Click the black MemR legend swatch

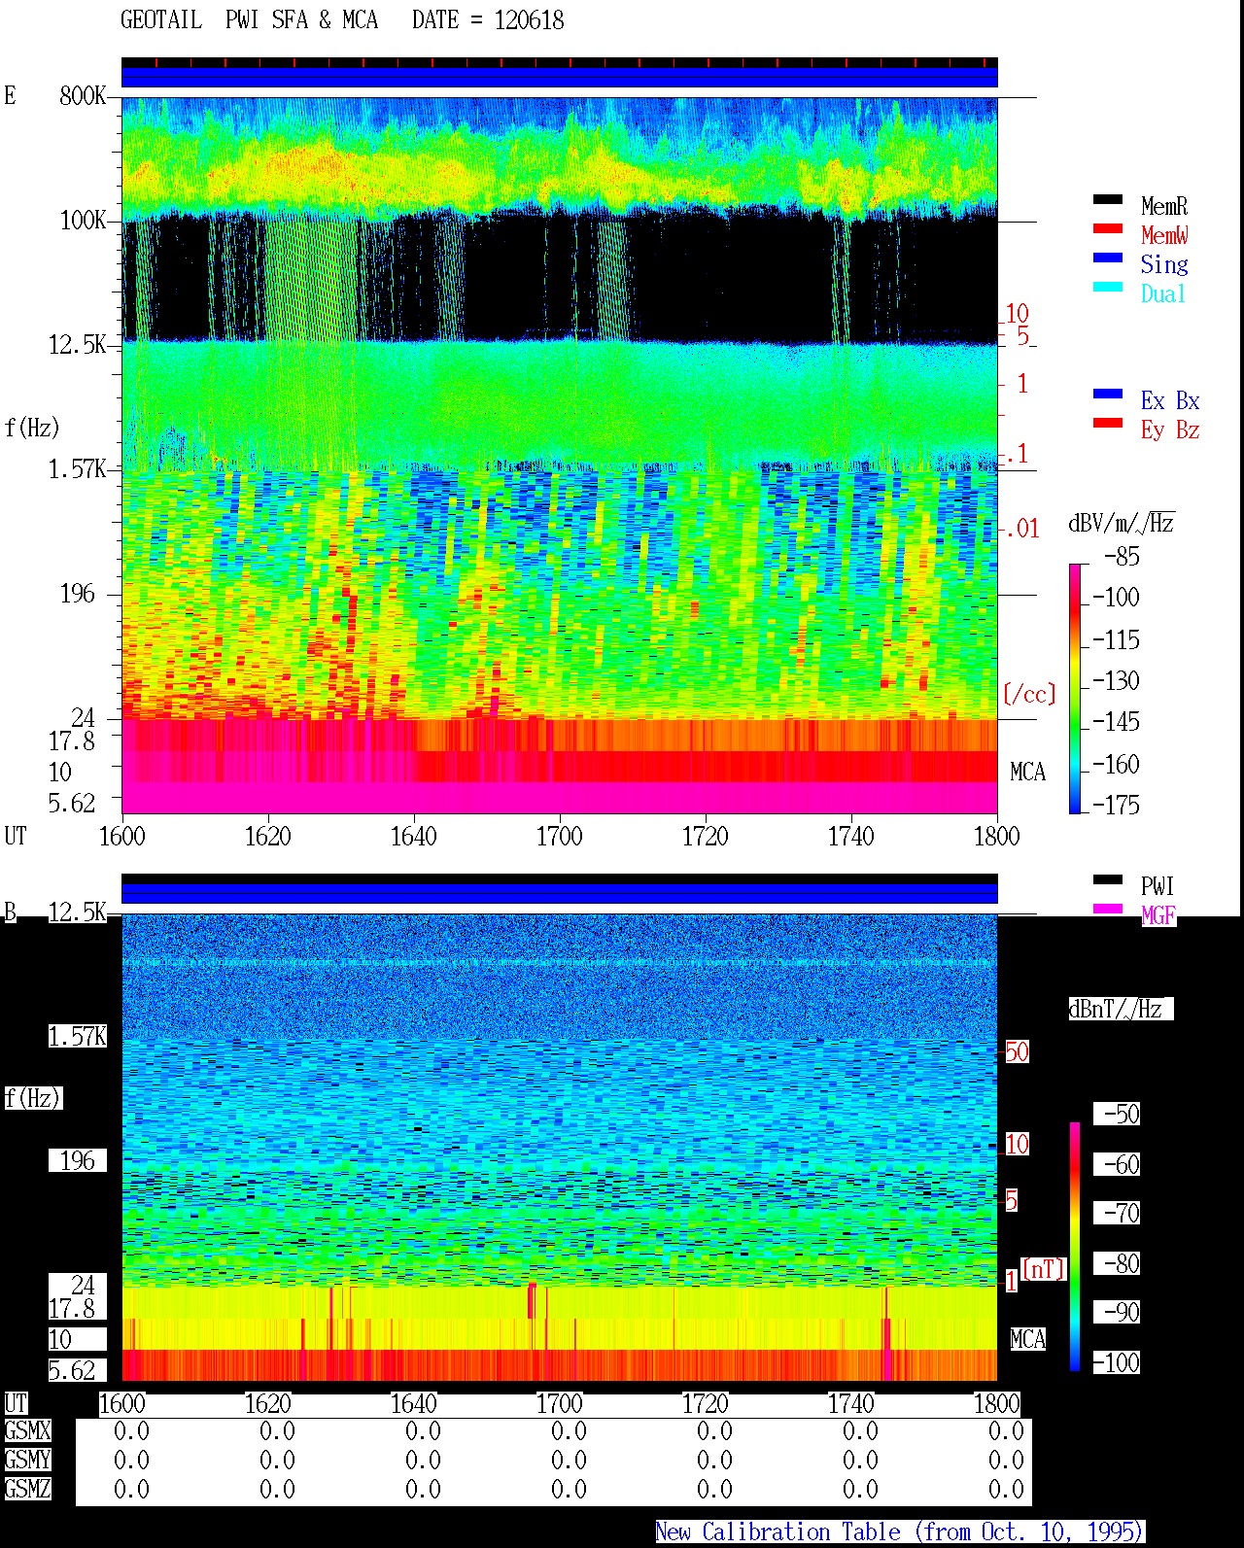click(x=1108, y=200)
